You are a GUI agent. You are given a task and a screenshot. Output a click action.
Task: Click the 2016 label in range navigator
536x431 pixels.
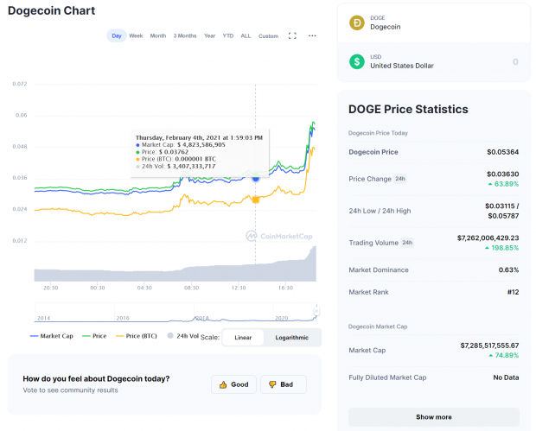pyautogui.click(x=123, y=318)
